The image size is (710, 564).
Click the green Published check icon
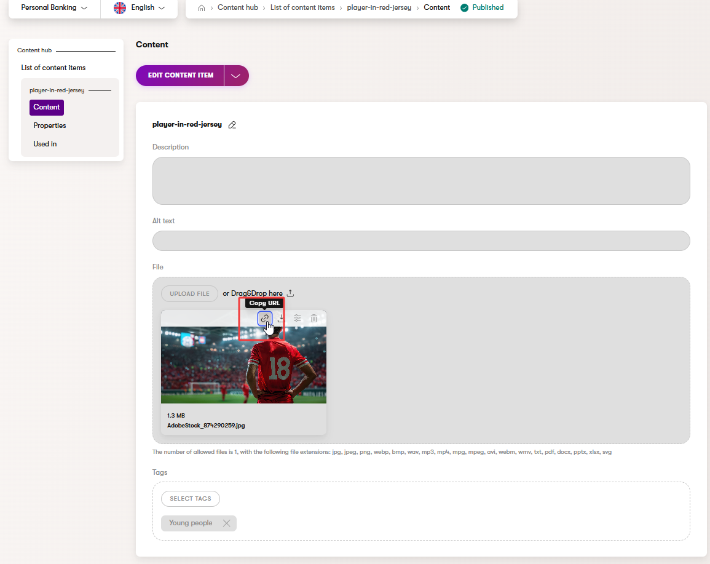[464, 8]
